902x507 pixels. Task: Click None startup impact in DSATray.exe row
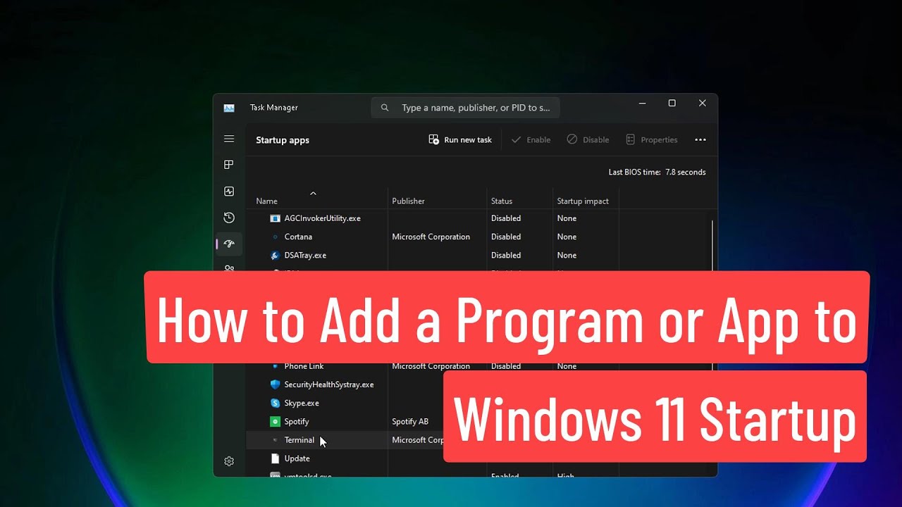567,255
